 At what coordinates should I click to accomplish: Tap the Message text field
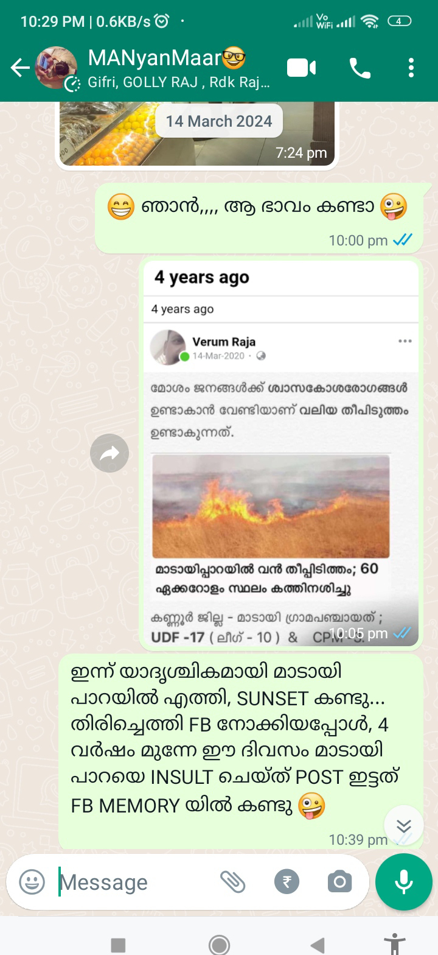point(134,882)
